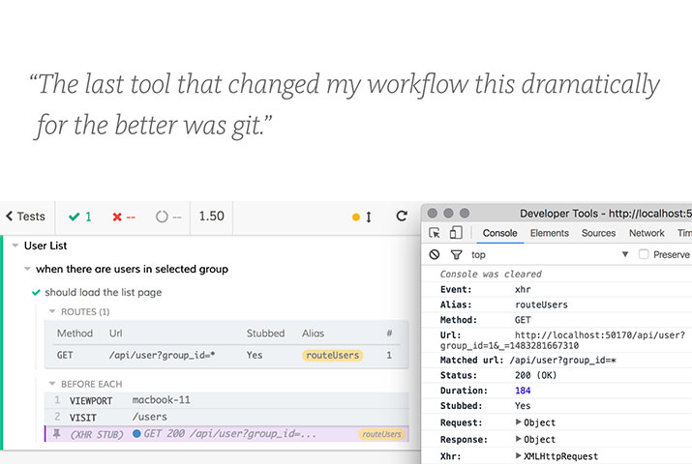
Task: Toggle the device toolbar icon
Action: click(456, 233)
